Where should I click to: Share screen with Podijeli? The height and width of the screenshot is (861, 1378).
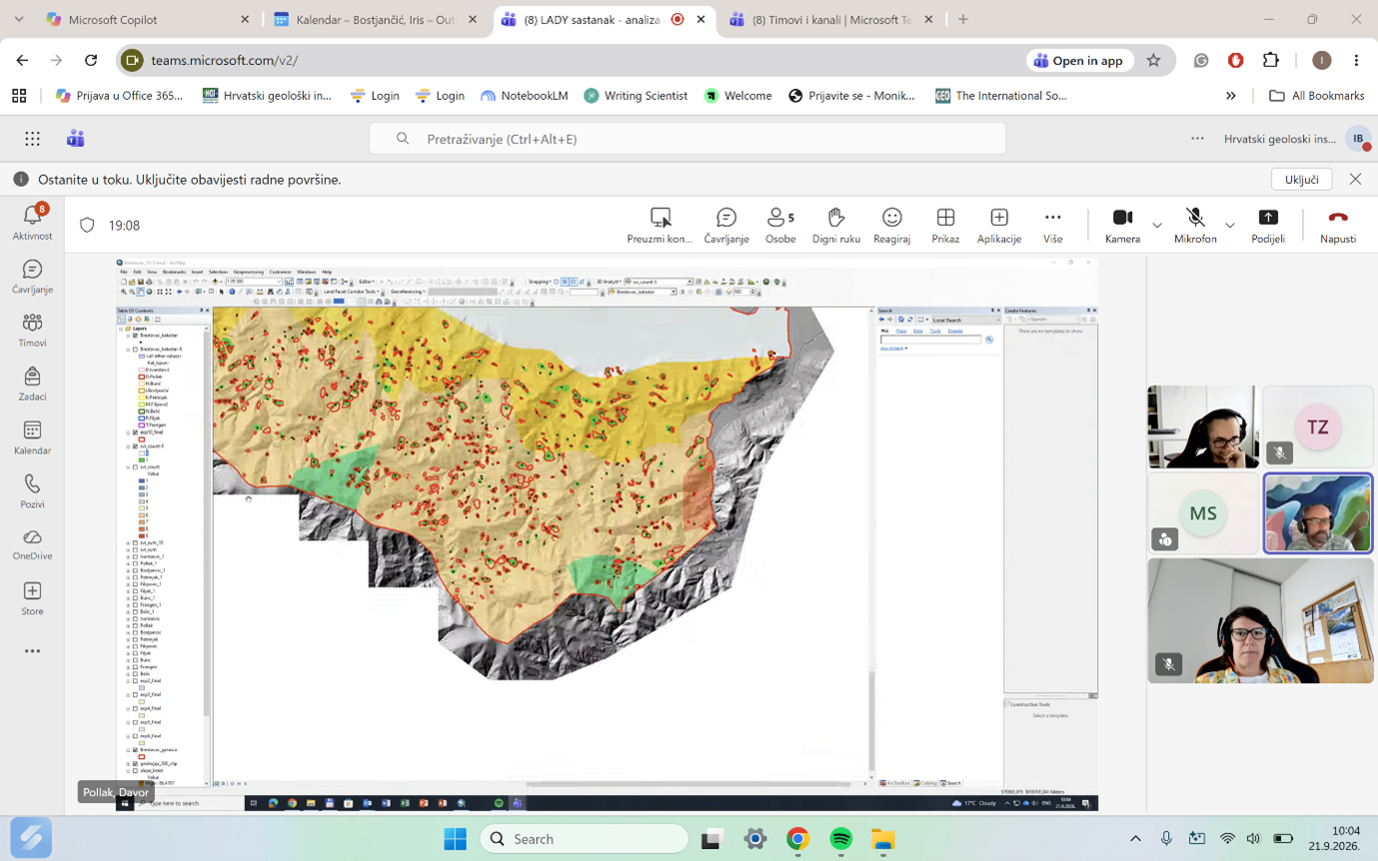coord(1268,225)
